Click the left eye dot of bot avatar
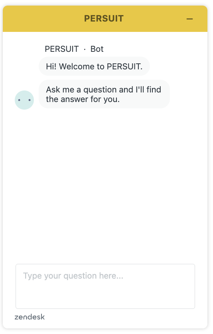 [x=19, y=100]
